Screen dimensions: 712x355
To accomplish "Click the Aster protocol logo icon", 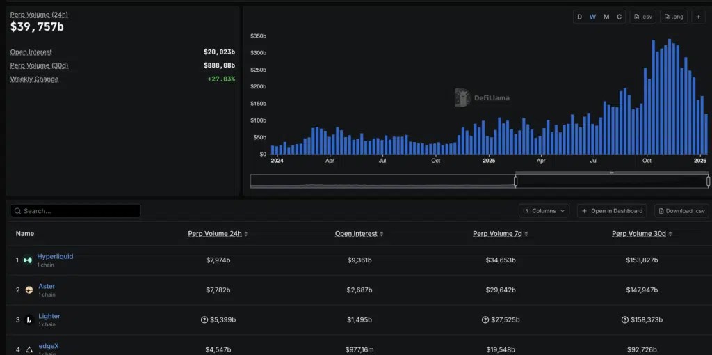I will point(29,290).
